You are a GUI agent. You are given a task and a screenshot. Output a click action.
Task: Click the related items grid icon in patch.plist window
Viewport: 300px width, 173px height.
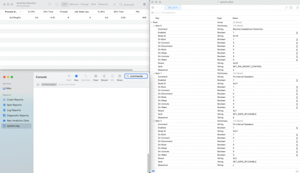click(153, 8)
